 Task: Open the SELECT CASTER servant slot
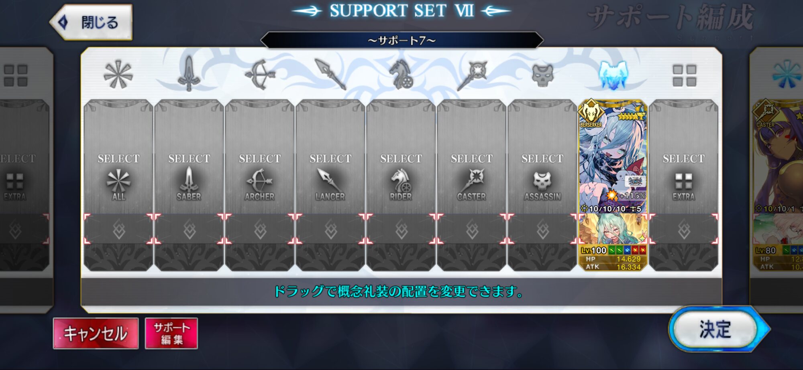click(472, 157)
